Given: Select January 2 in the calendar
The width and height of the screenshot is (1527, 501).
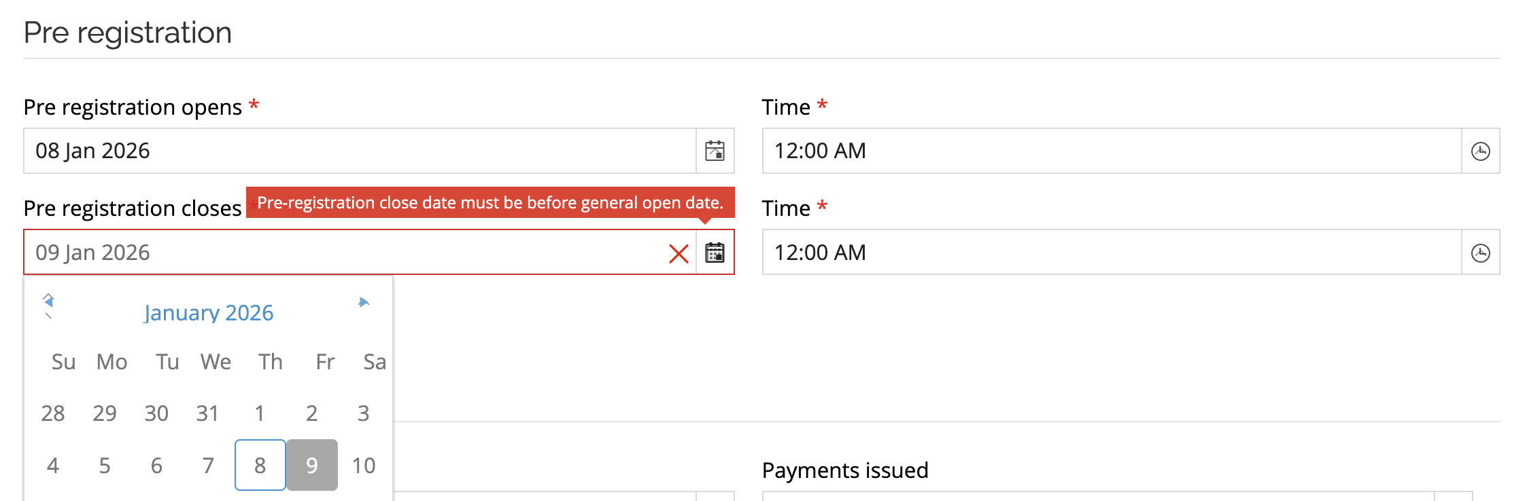Looking at the screenshot, I should pos(311,413).
